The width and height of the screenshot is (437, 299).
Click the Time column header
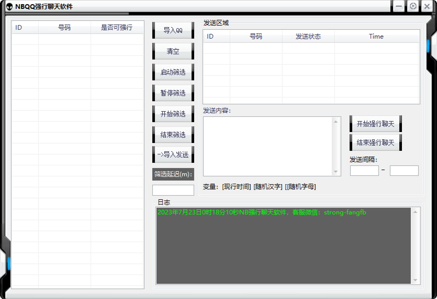coord(377,36)
